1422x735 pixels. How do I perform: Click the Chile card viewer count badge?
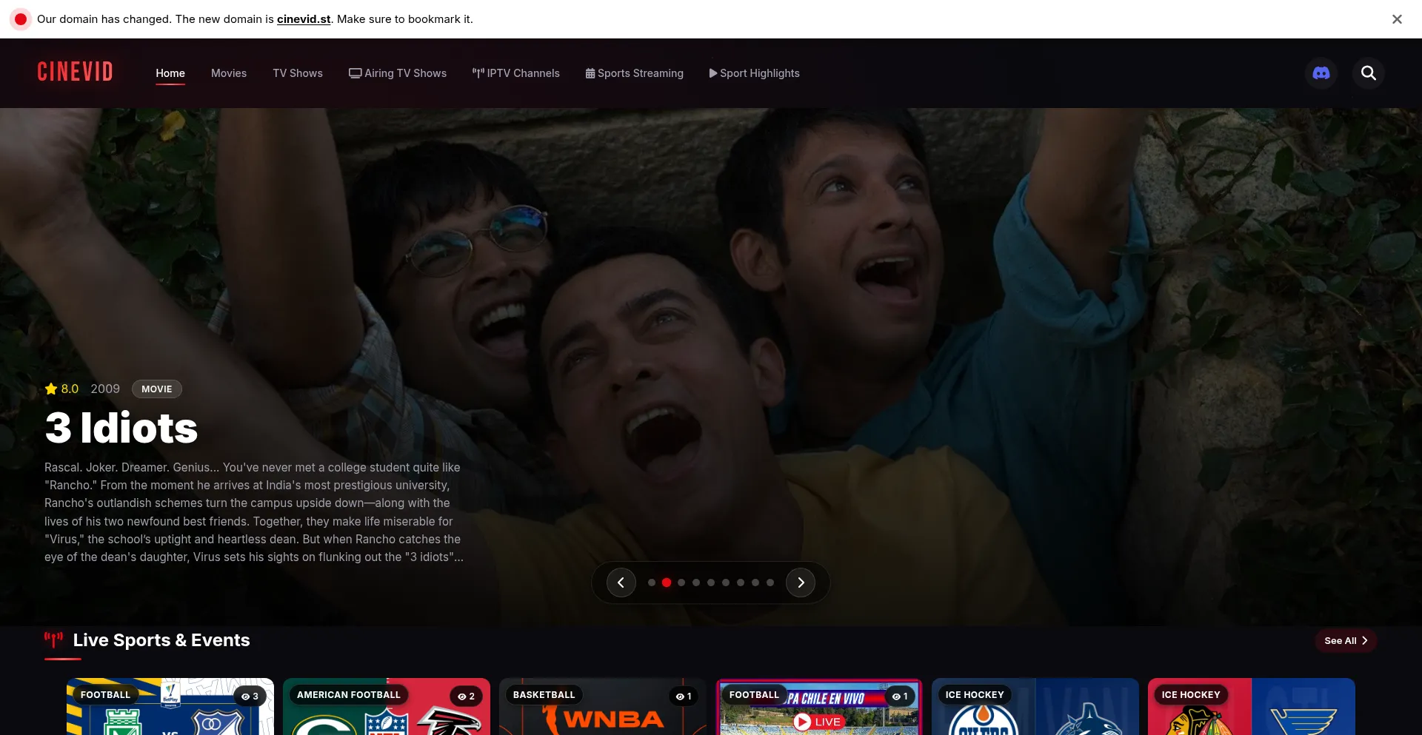(x=900, y=697)
